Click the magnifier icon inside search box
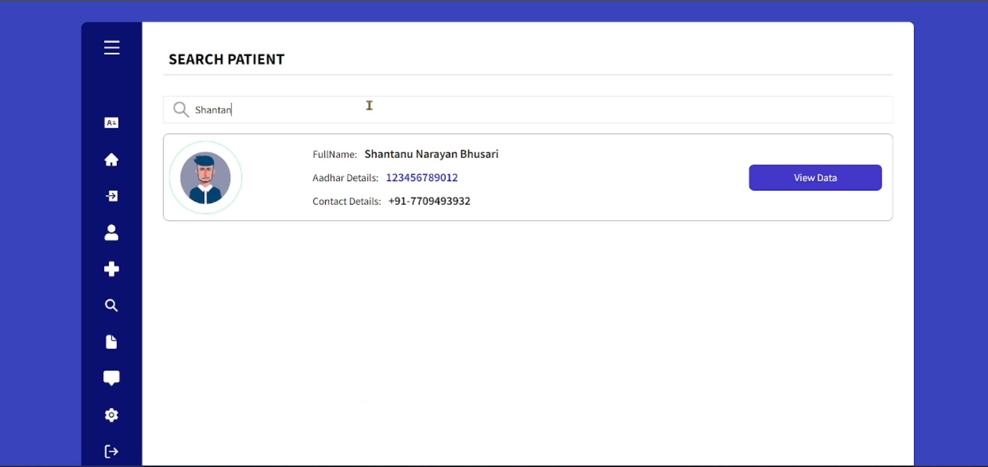Image resolution: width=988 pixels, height=467 pixels. pyautogui.click(x=181, y=109)
